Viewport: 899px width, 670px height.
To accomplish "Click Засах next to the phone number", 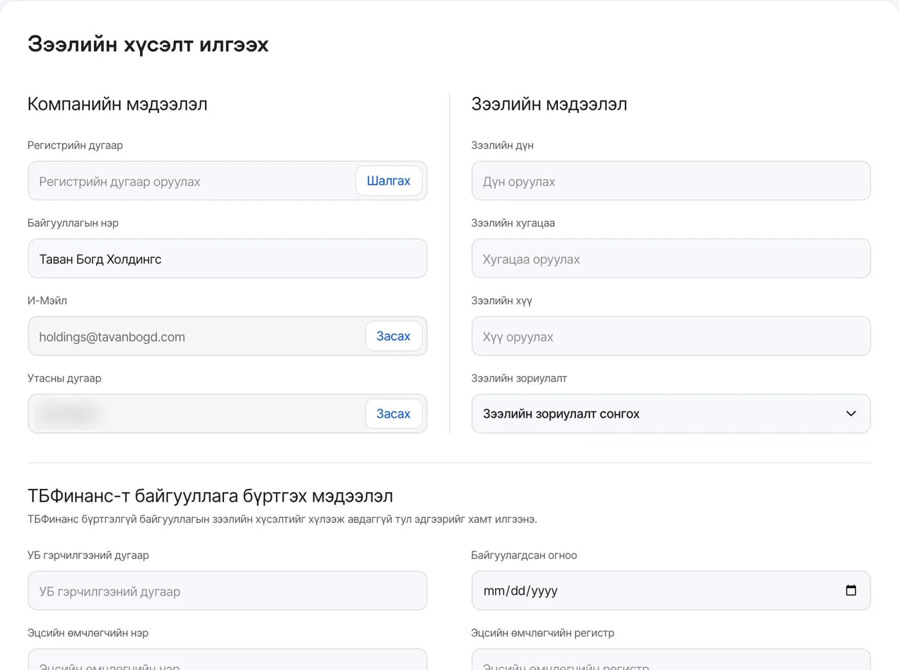I will [x=393, y=414].
